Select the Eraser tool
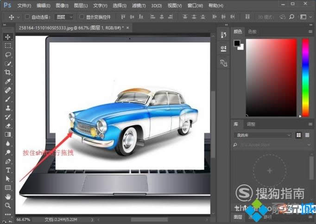 (x=8, y=126)
